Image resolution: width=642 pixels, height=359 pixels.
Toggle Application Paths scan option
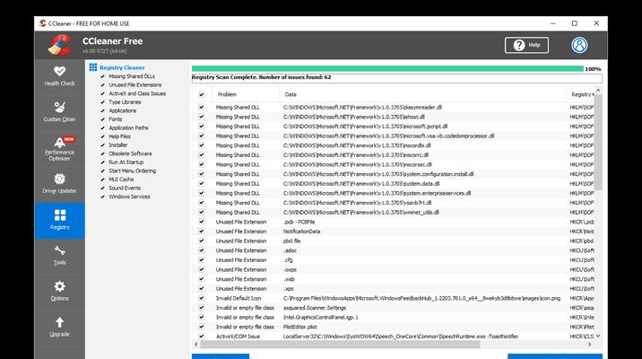[103, 128]
